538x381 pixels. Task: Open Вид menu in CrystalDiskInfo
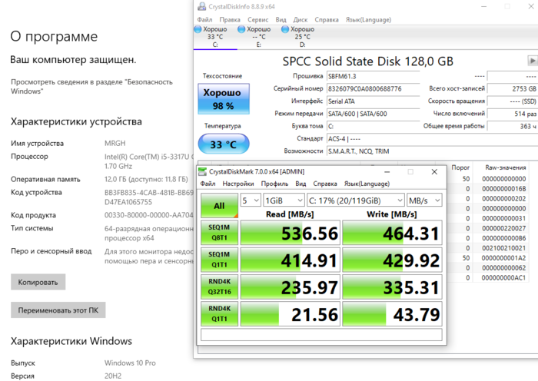[x=281, y=19]
